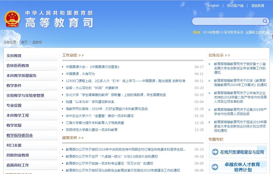Click the search magnifier icon

pyautogui.click(x=265, y=21)
